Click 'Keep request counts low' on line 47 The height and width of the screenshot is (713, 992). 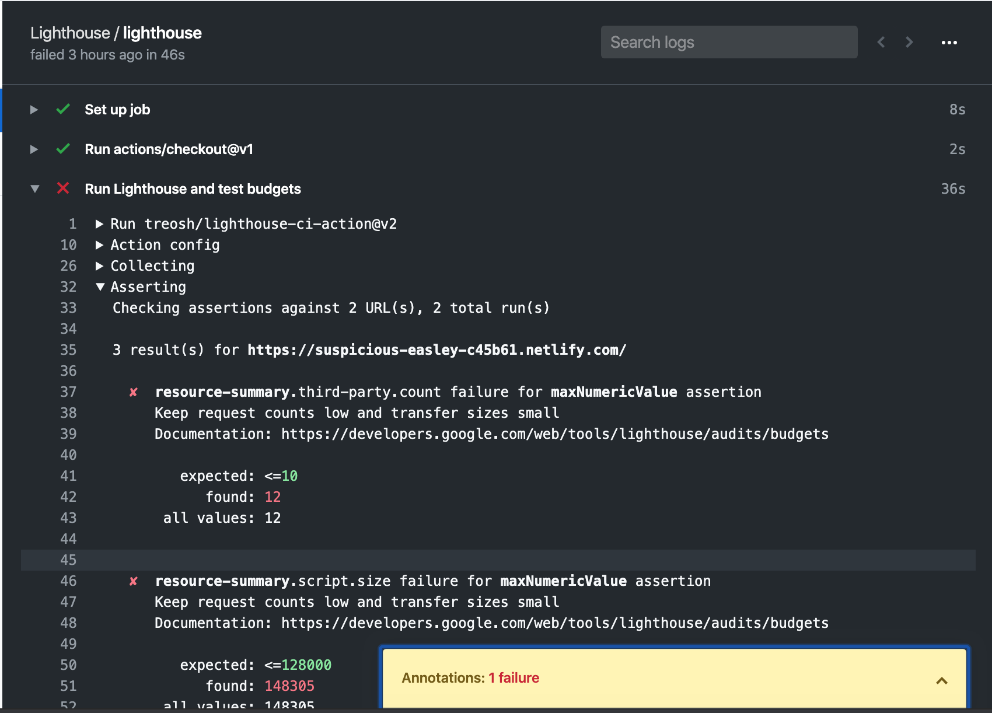[357, 602]
